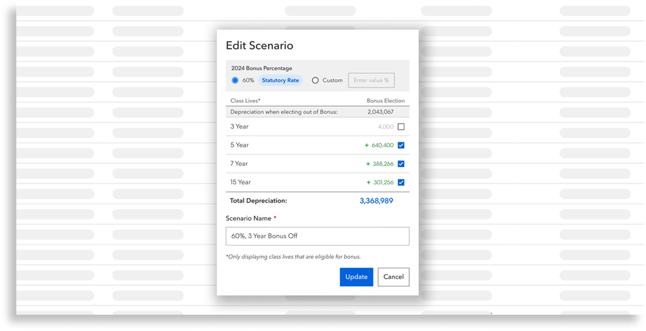
Task: Click the Statutory Rate badge
Action: tap(280, 80)
